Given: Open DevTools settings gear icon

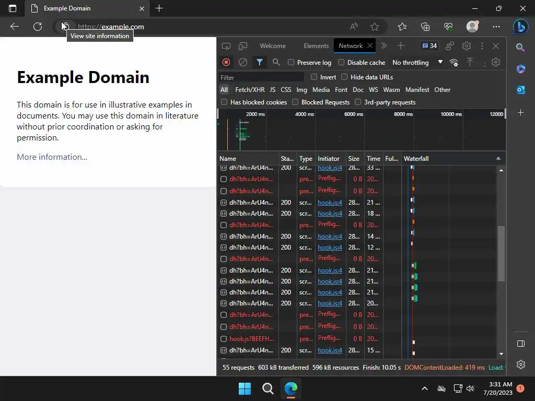Looking at the screenshot, I should [x=467, y=46].
